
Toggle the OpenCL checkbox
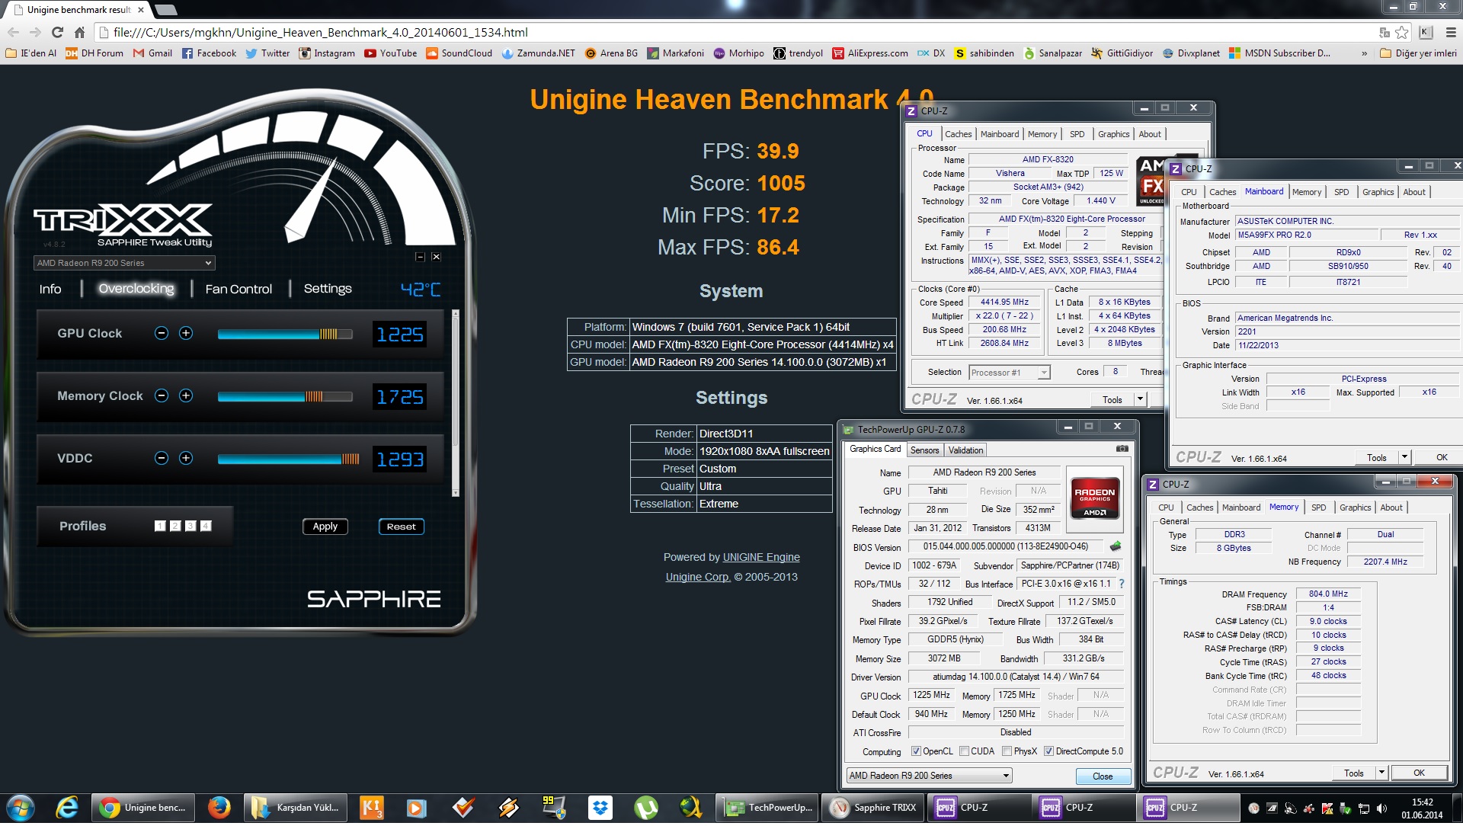(x=916, y=751)
